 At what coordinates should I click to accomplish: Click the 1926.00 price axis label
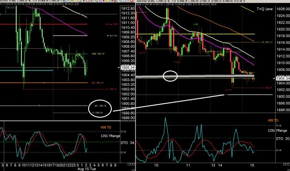click(x=283, y=9)
